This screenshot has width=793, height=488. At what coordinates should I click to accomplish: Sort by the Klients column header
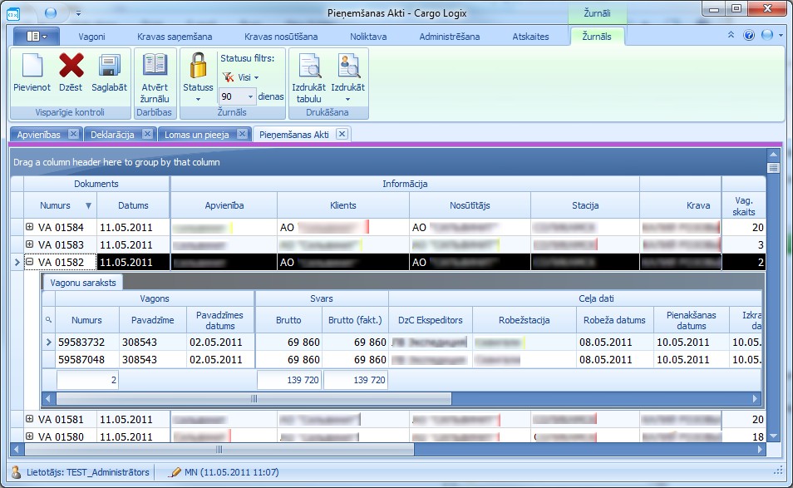click(x=342, y=205)
